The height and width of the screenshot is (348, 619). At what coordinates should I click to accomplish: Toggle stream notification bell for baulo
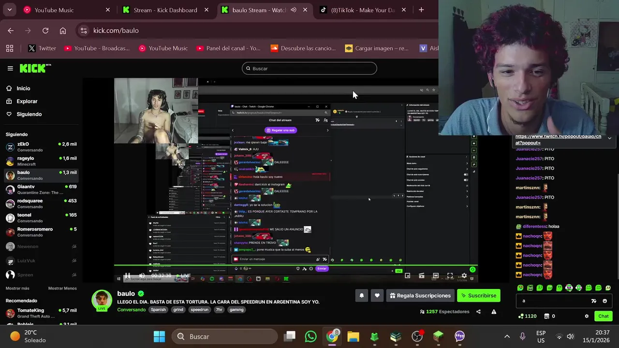coord(361,295)
